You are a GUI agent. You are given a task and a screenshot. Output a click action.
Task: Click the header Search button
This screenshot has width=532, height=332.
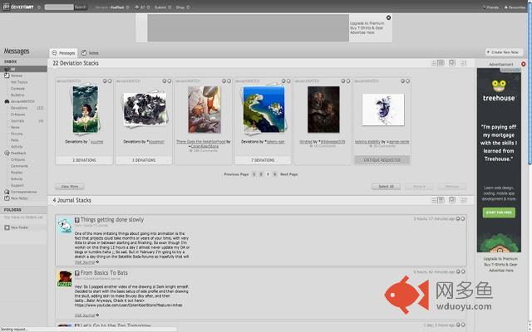81,7
